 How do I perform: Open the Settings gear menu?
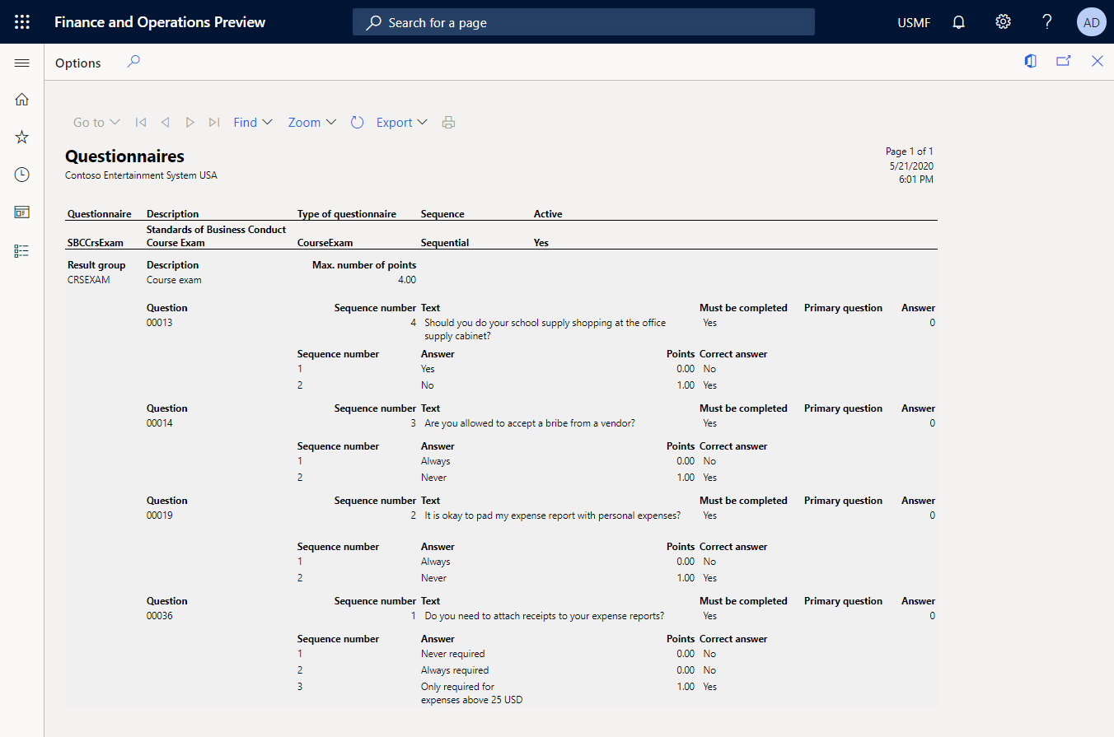click(x=1003, y=21)
